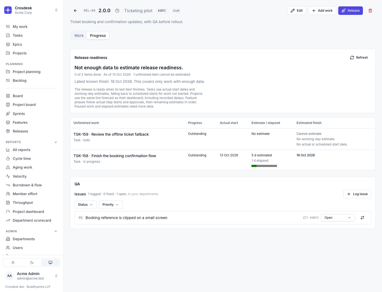The height and width of the screenshot is (292, 382).
Task: Select the light theme sun icon
Action: tap(13, 263)
